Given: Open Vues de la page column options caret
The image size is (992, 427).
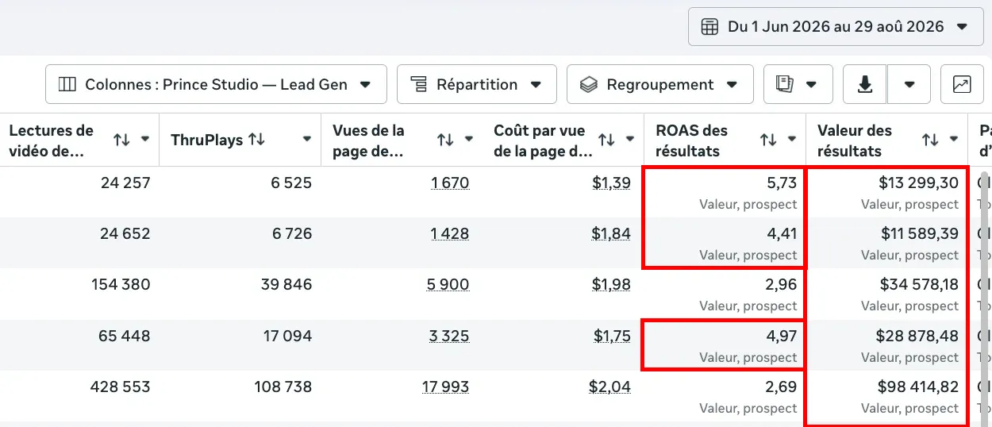Looking at the screenshot, I should click(x=469, y=140).
